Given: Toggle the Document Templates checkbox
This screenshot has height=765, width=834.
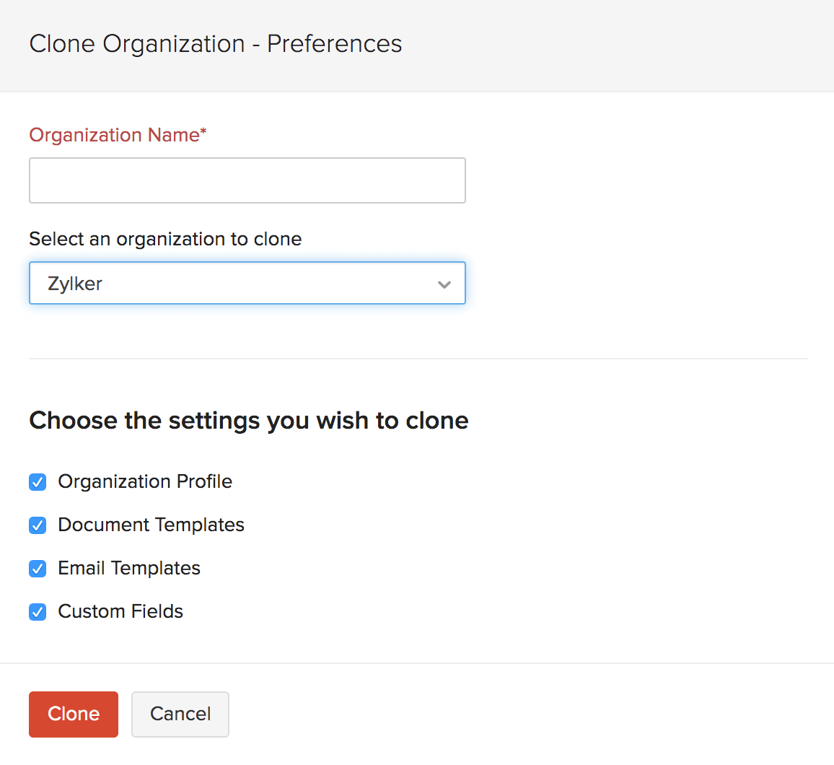Looking at the screenshot, I should (38, 525).
